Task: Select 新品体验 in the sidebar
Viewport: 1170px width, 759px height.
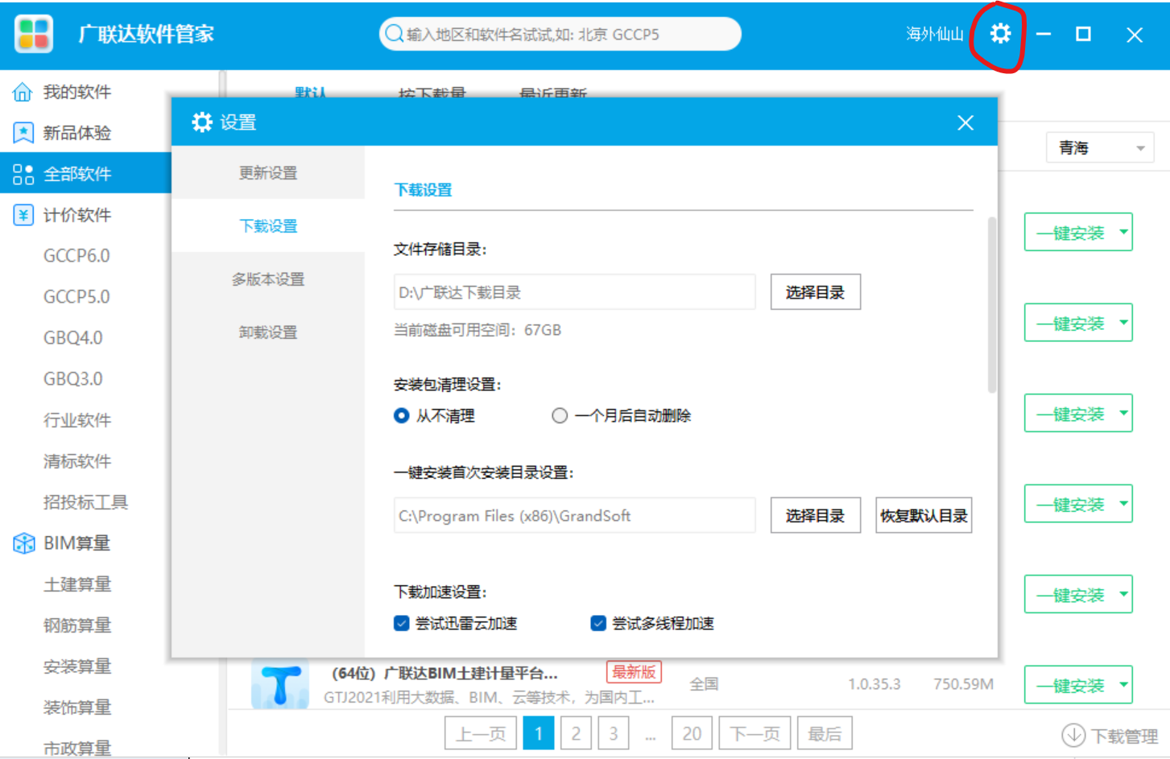Action: [x=77, y=133]
